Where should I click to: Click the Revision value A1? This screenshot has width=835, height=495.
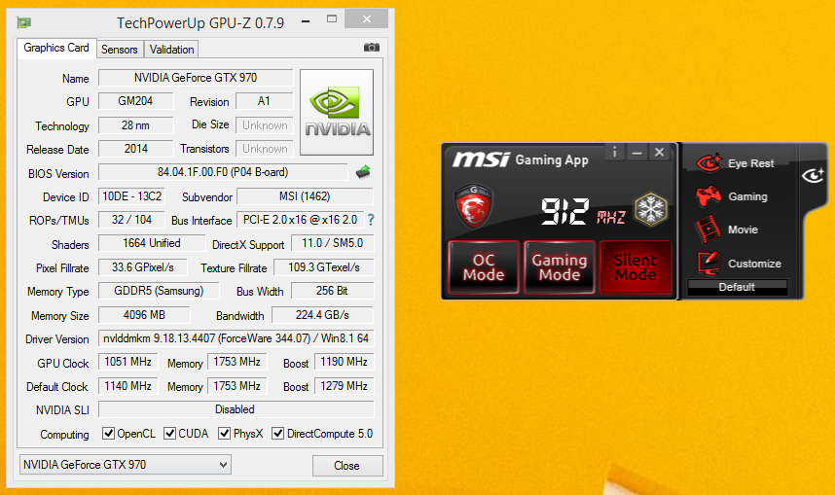pos(264,101)
